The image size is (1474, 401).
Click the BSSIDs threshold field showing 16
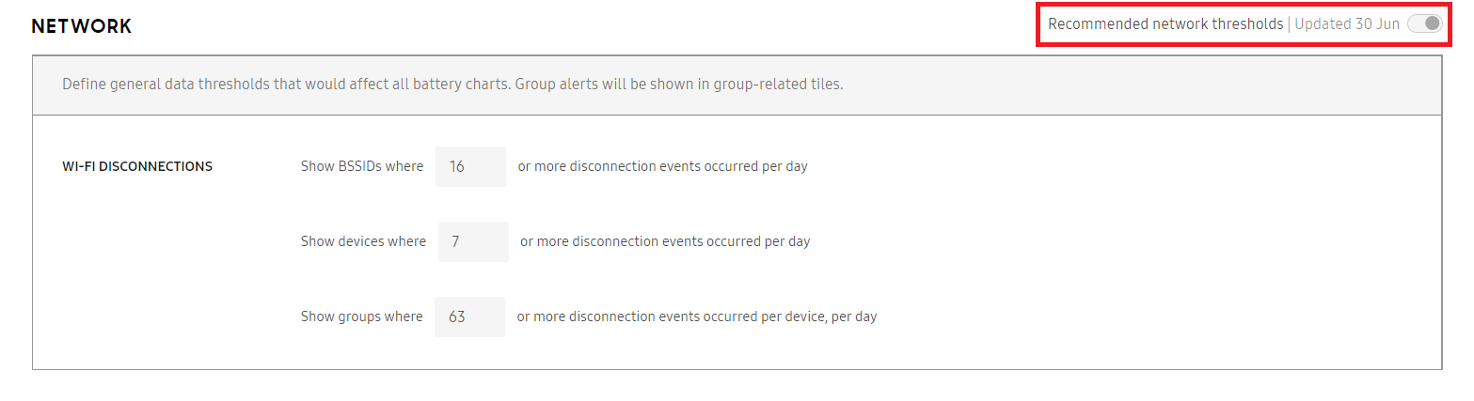click(x=470, y=166)
